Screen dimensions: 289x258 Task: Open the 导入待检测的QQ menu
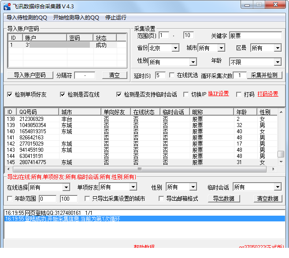pos(27,18)
